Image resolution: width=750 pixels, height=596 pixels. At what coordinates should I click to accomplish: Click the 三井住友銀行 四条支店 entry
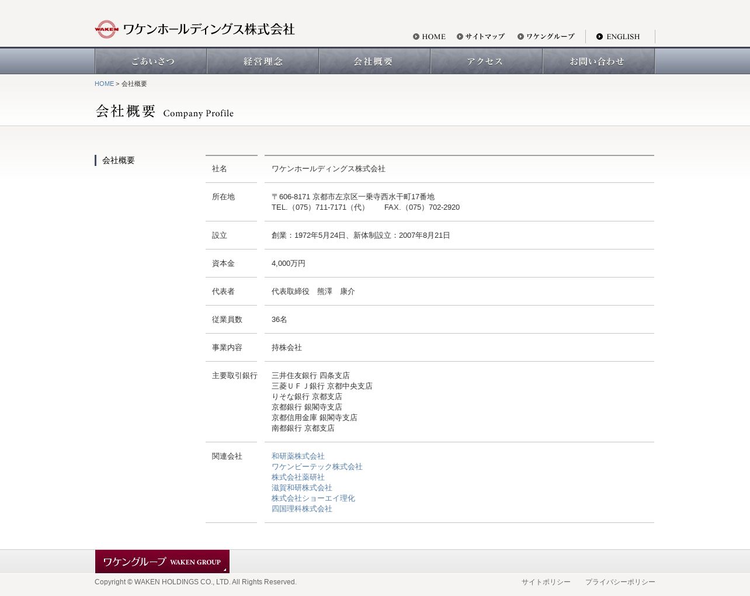pos(311,376)
